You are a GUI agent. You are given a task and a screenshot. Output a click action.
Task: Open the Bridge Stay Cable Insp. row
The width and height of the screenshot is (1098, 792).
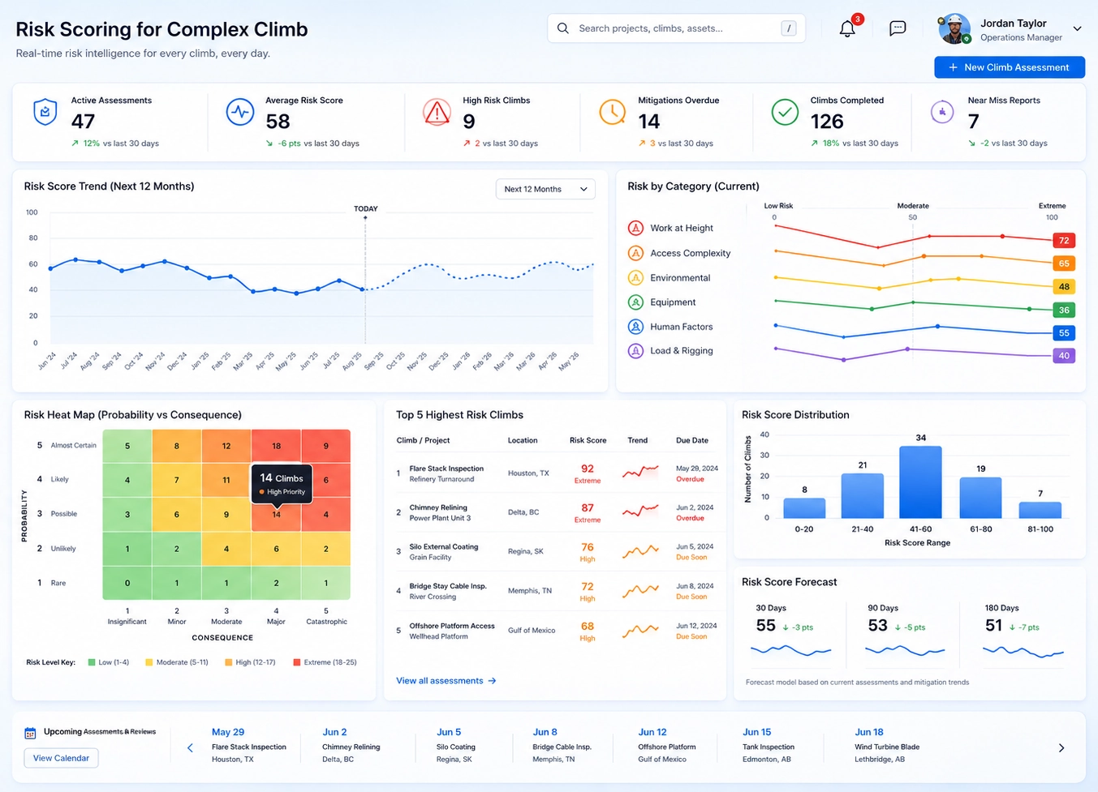[557, 591]
